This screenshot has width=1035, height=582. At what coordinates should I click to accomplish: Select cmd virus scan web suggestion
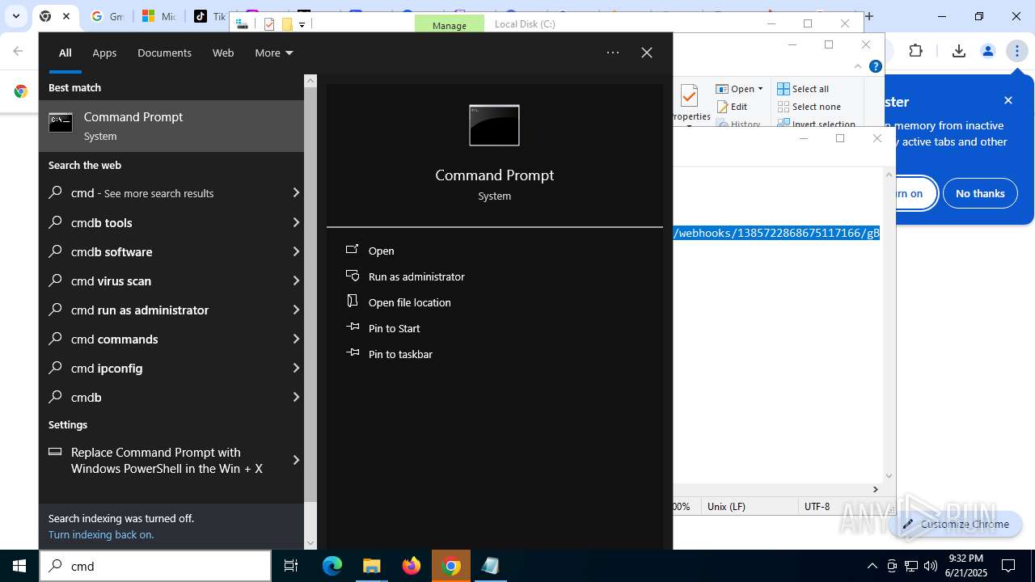[x=171, y=280]
